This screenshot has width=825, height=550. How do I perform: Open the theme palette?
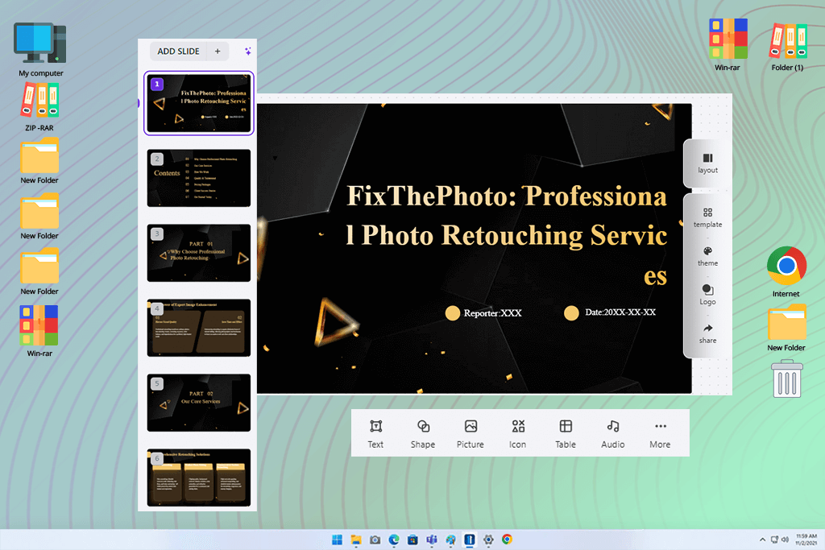pyautogui.click(x=707, y=257)
